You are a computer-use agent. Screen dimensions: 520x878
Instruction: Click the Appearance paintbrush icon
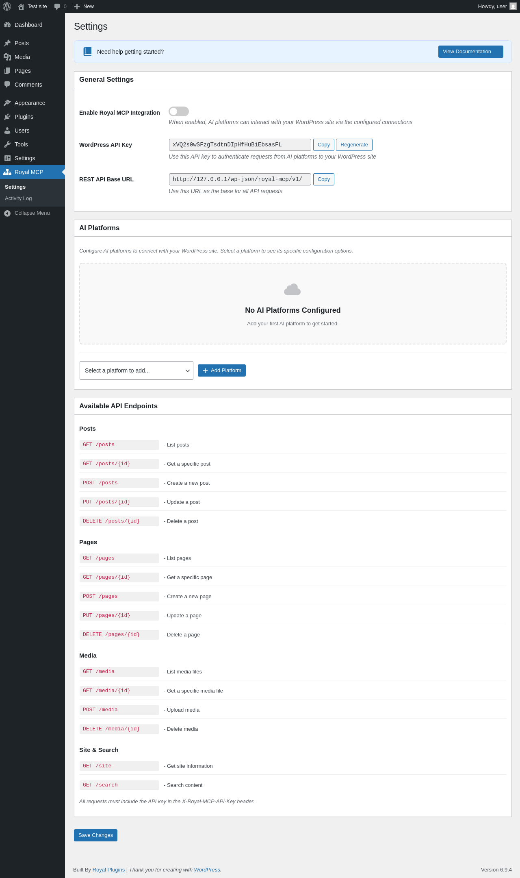click(x=7, y=103)
